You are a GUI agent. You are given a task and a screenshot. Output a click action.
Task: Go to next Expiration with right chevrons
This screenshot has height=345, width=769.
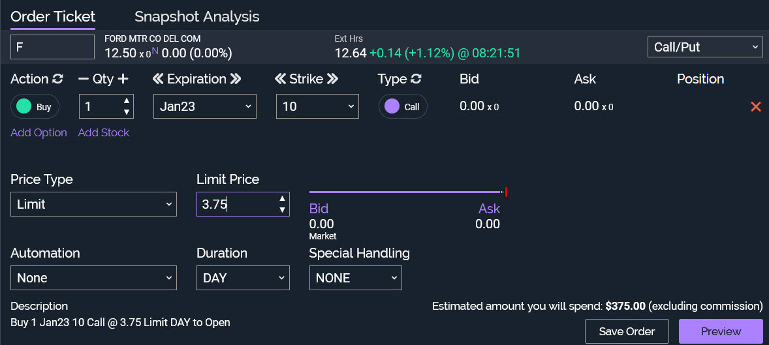236,79
